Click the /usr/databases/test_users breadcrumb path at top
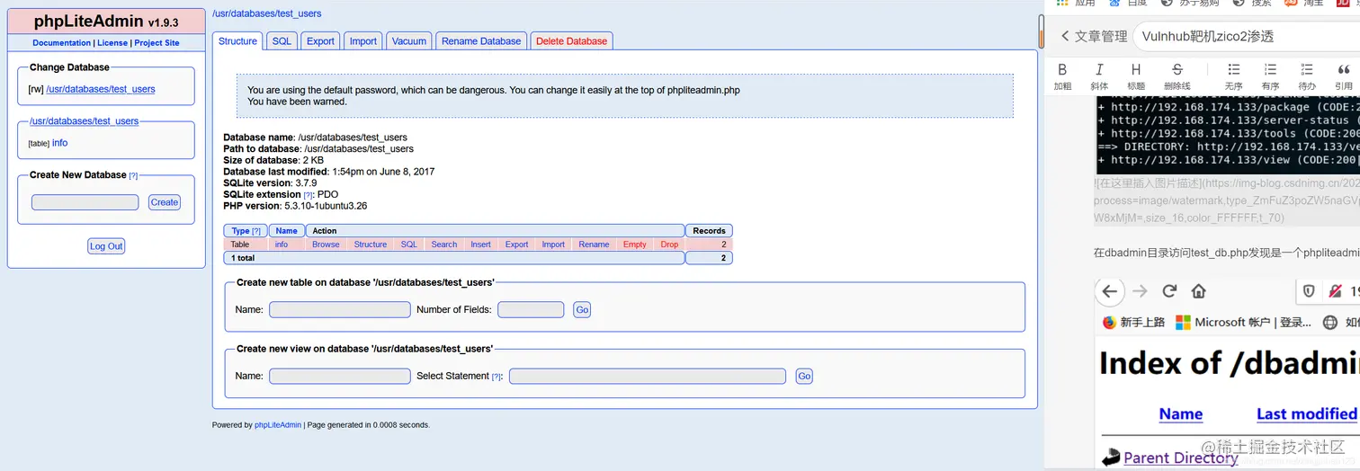The height and width of the screenshot is (471, 1360). click(x=267, y=13)
